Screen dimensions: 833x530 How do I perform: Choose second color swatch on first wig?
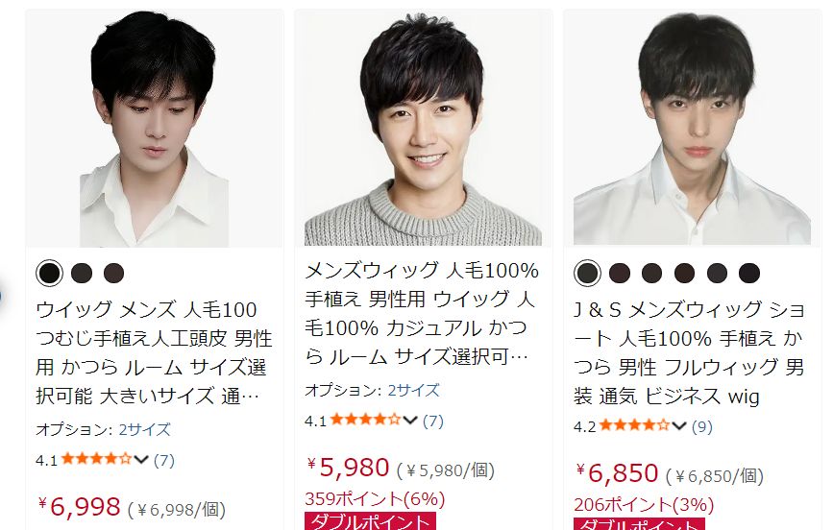point(82,273)
